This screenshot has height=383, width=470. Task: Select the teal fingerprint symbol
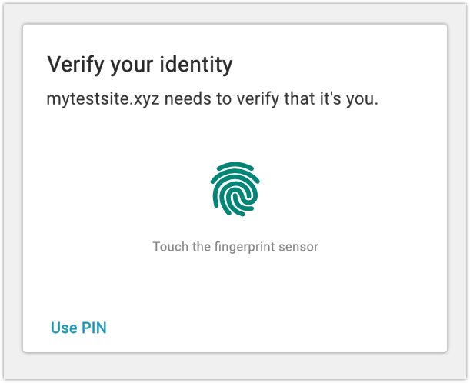pyautogui.click(x=235, y=188)
